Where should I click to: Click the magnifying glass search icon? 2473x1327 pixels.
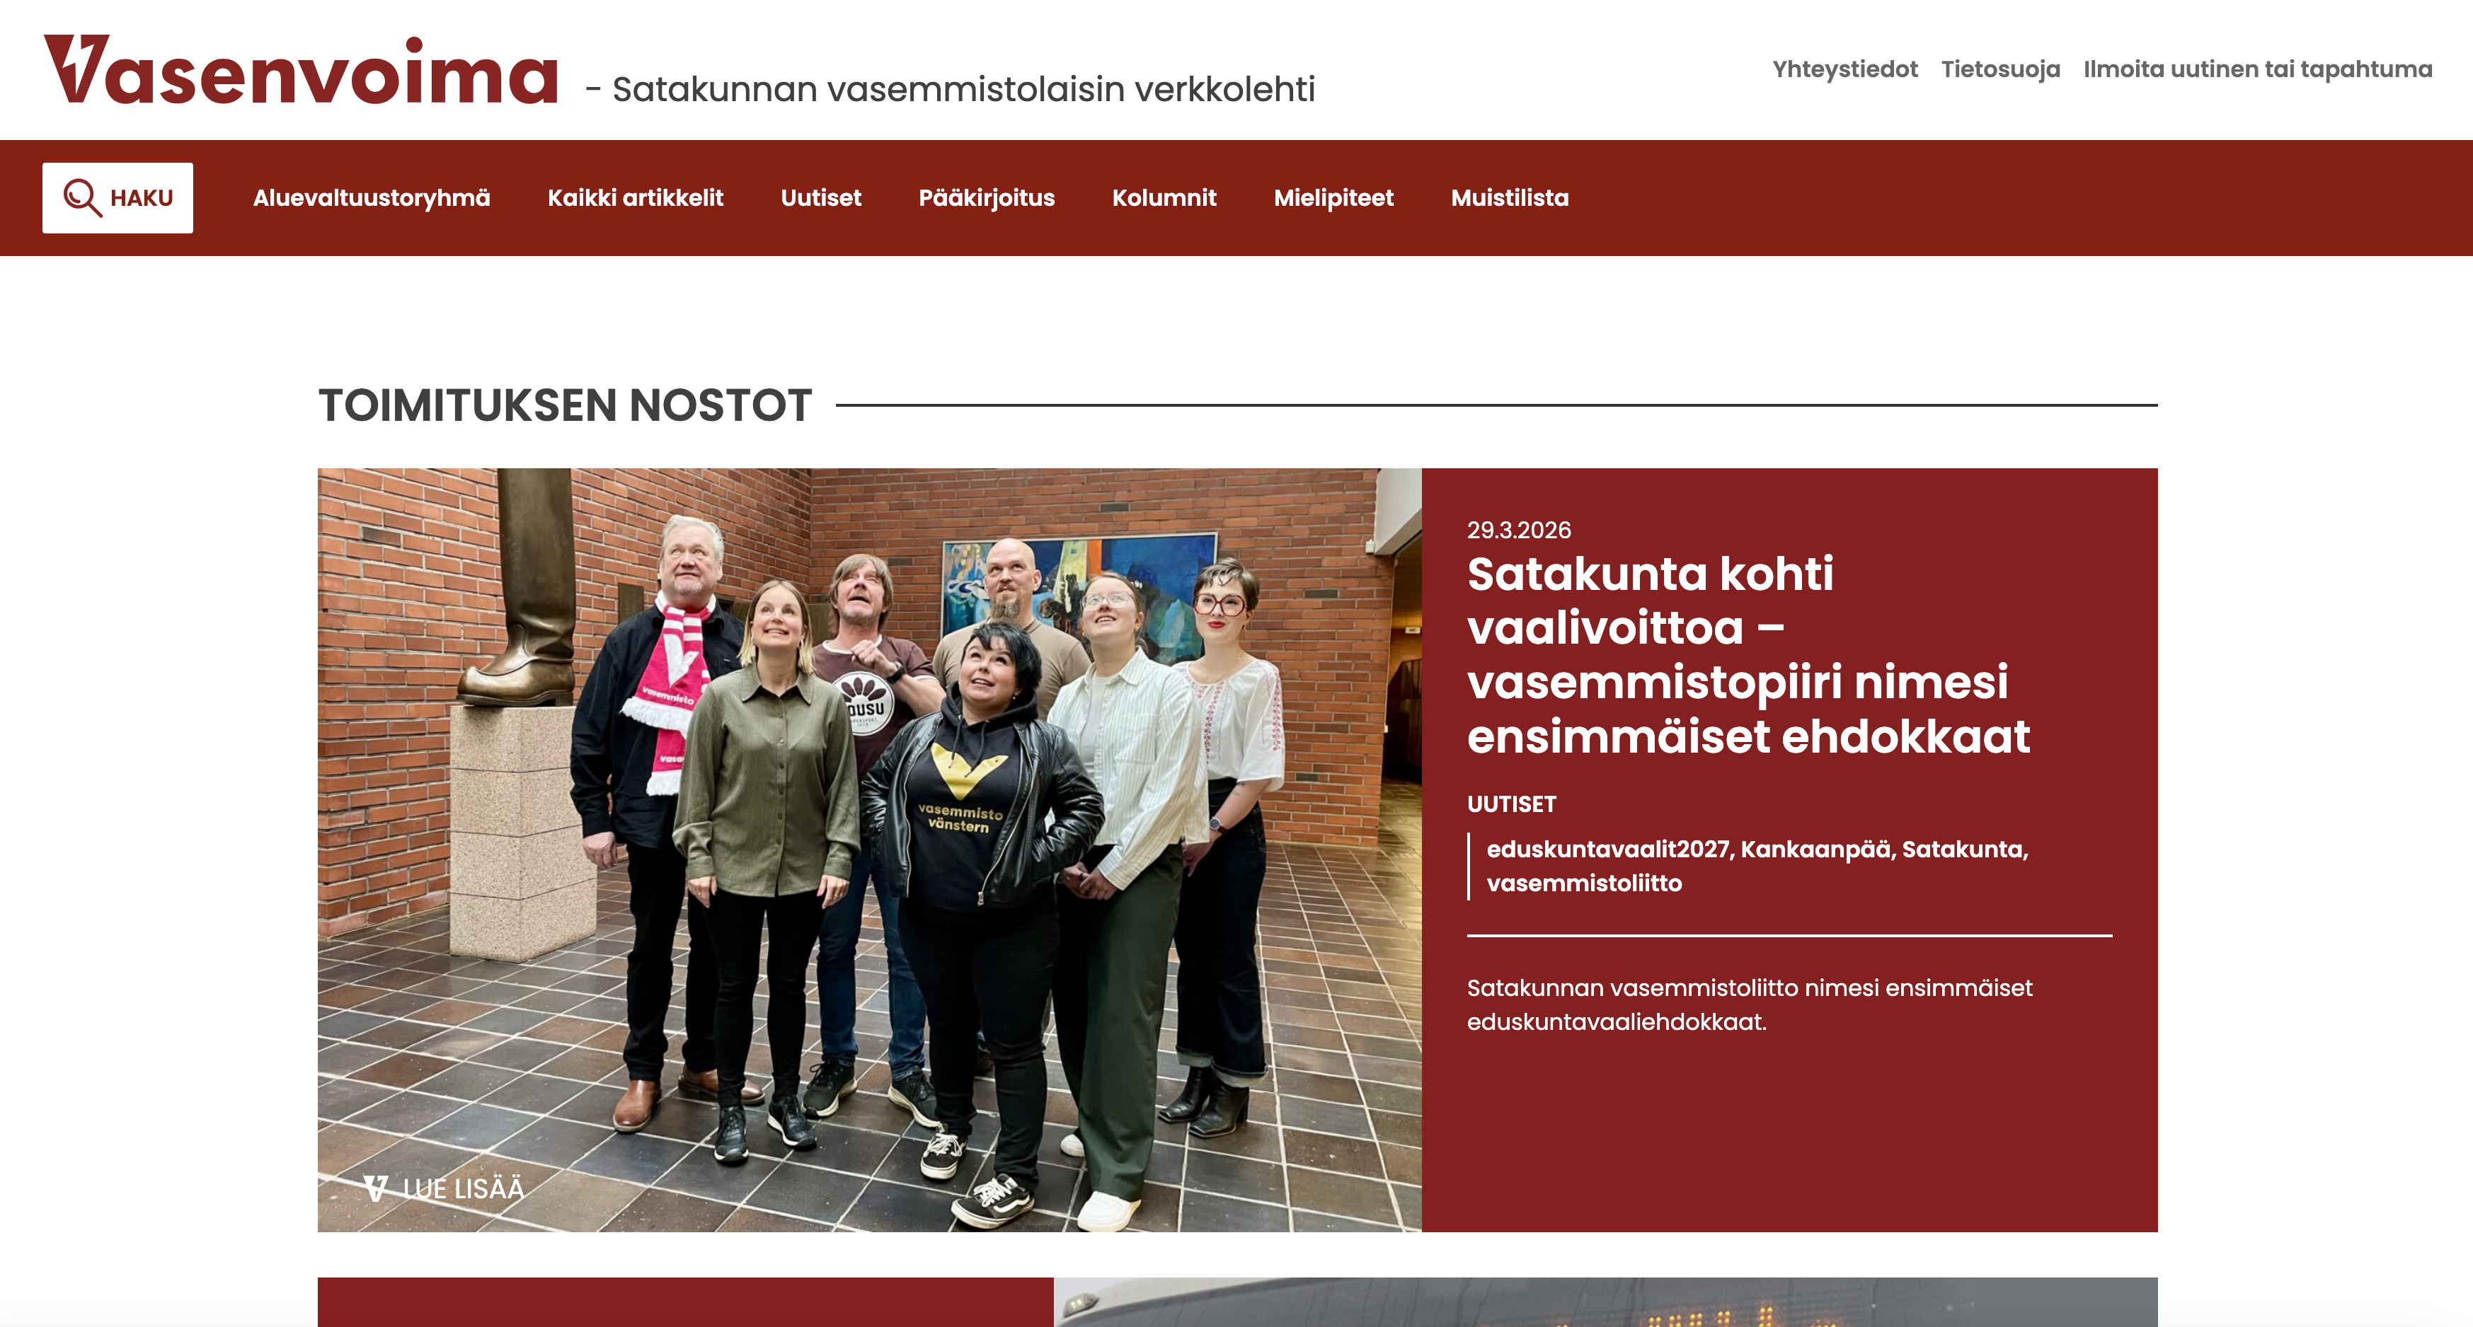pos(83,197)
